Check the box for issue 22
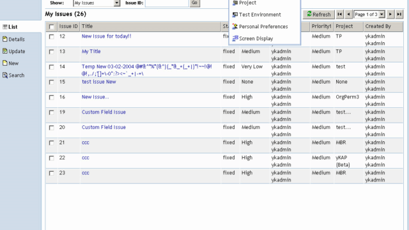 point(51,158)
